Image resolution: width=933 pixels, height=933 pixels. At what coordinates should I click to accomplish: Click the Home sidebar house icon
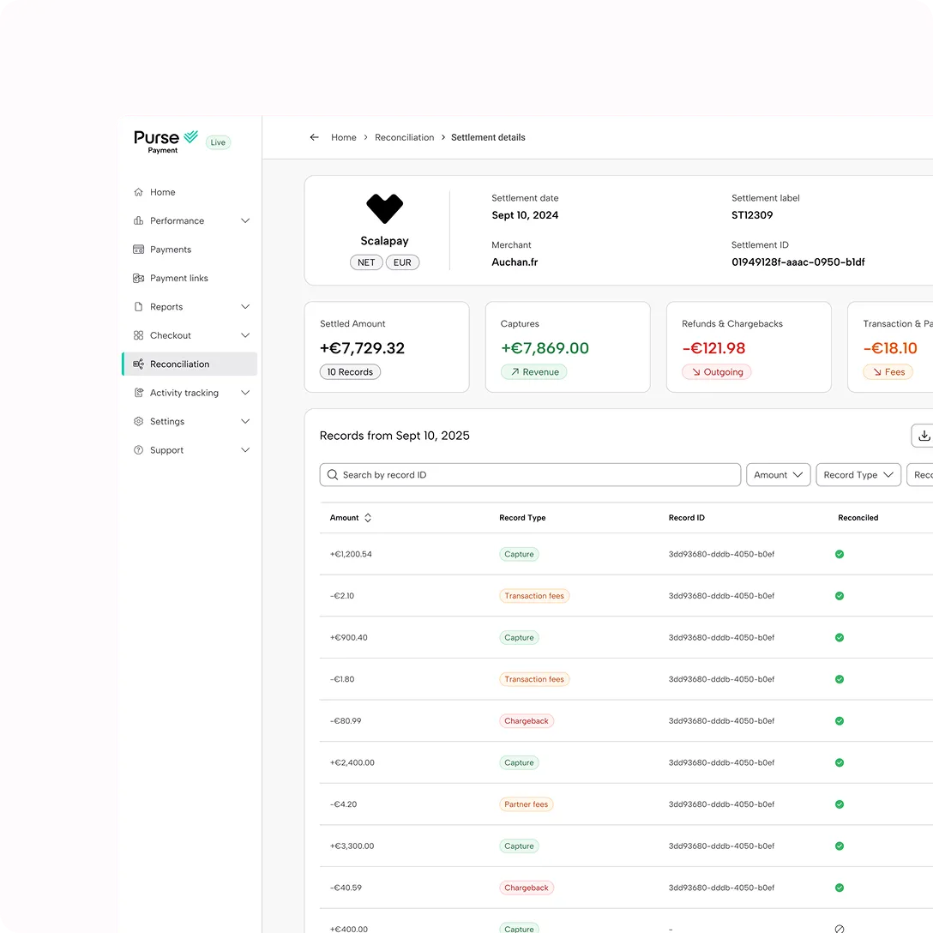139,192
